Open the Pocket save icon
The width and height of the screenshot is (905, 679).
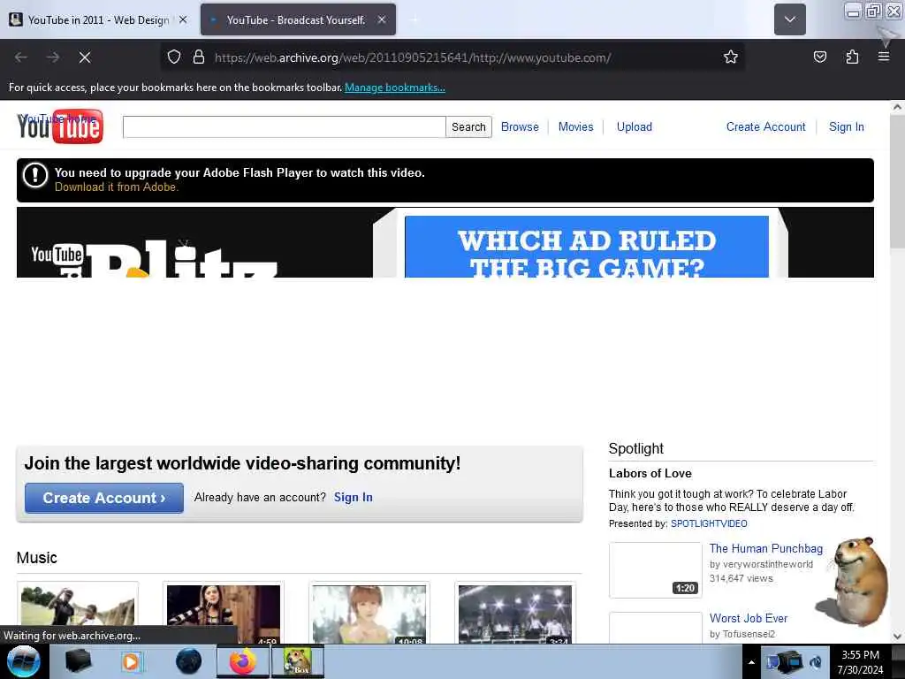coord(819,57)
